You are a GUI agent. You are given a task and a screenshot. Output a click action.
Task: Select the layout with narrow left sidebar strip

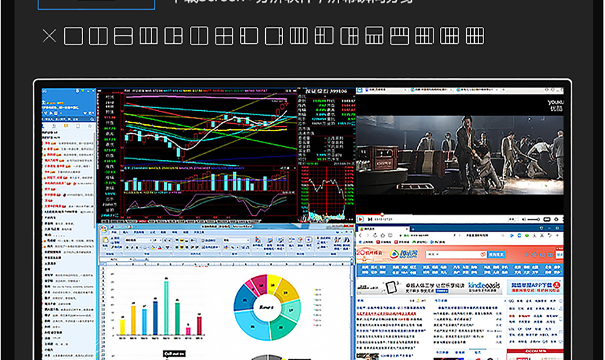point(249,36)
